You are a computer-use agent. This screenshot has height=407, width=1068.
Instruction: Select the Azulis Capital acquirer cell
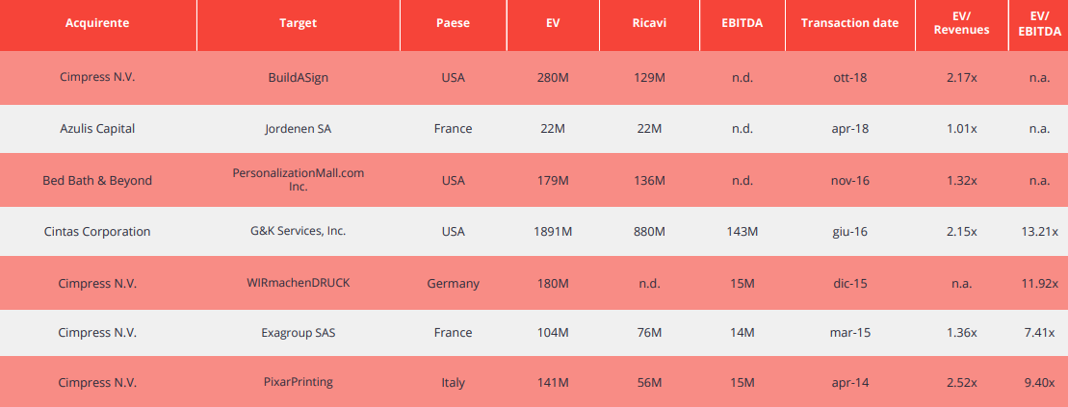(97, 128)
